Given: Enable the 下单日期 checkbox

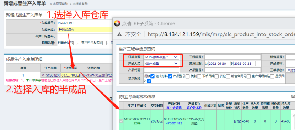Looking at the screenshot, I should (x=216, y=77).
